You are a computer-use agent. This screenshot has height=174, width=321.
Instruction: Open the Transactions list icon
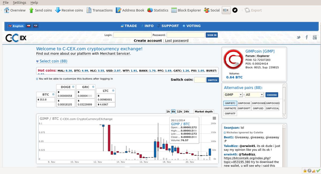(89, 10)
